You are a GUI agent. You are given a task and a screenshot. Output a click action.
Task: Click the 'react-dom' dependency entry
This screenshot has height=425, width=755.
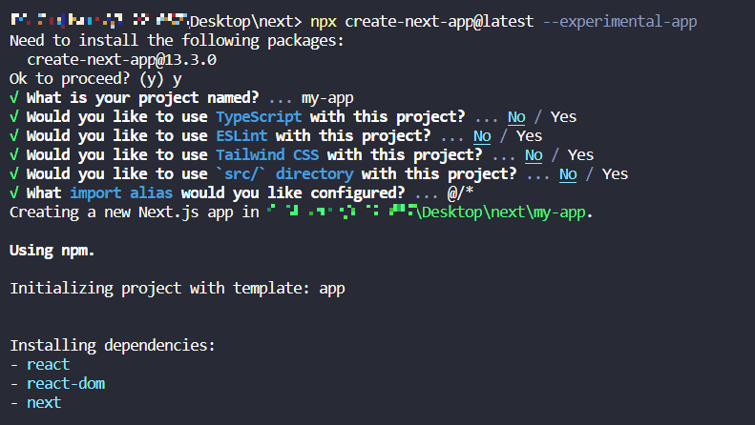tap(66, 384)
